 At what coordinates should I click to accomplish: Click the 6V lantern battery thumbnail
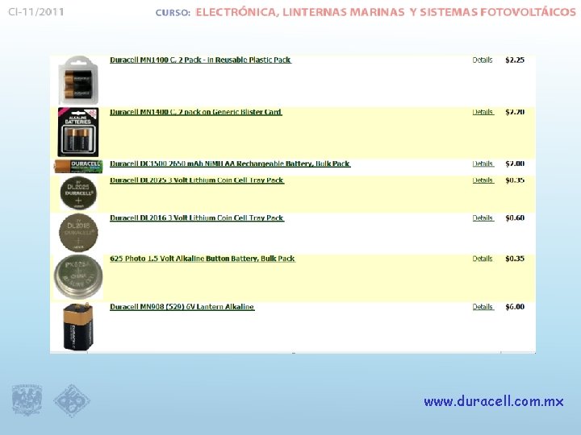point(78,326)
